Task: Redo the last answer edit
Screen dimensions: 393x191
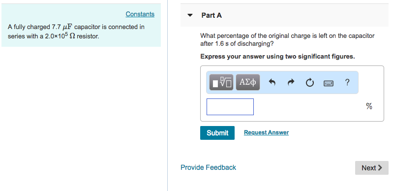Action: point(291,82)
